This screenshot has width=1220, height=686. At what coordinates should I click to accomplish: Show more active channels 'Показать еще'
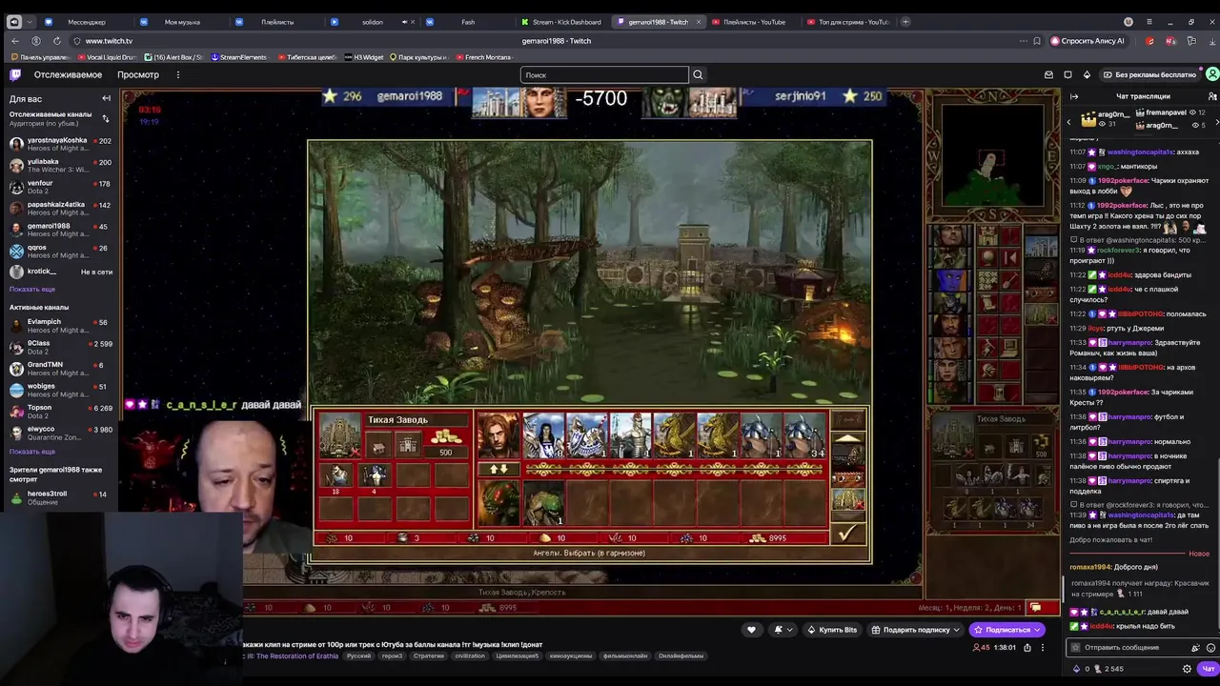(32, 452)
